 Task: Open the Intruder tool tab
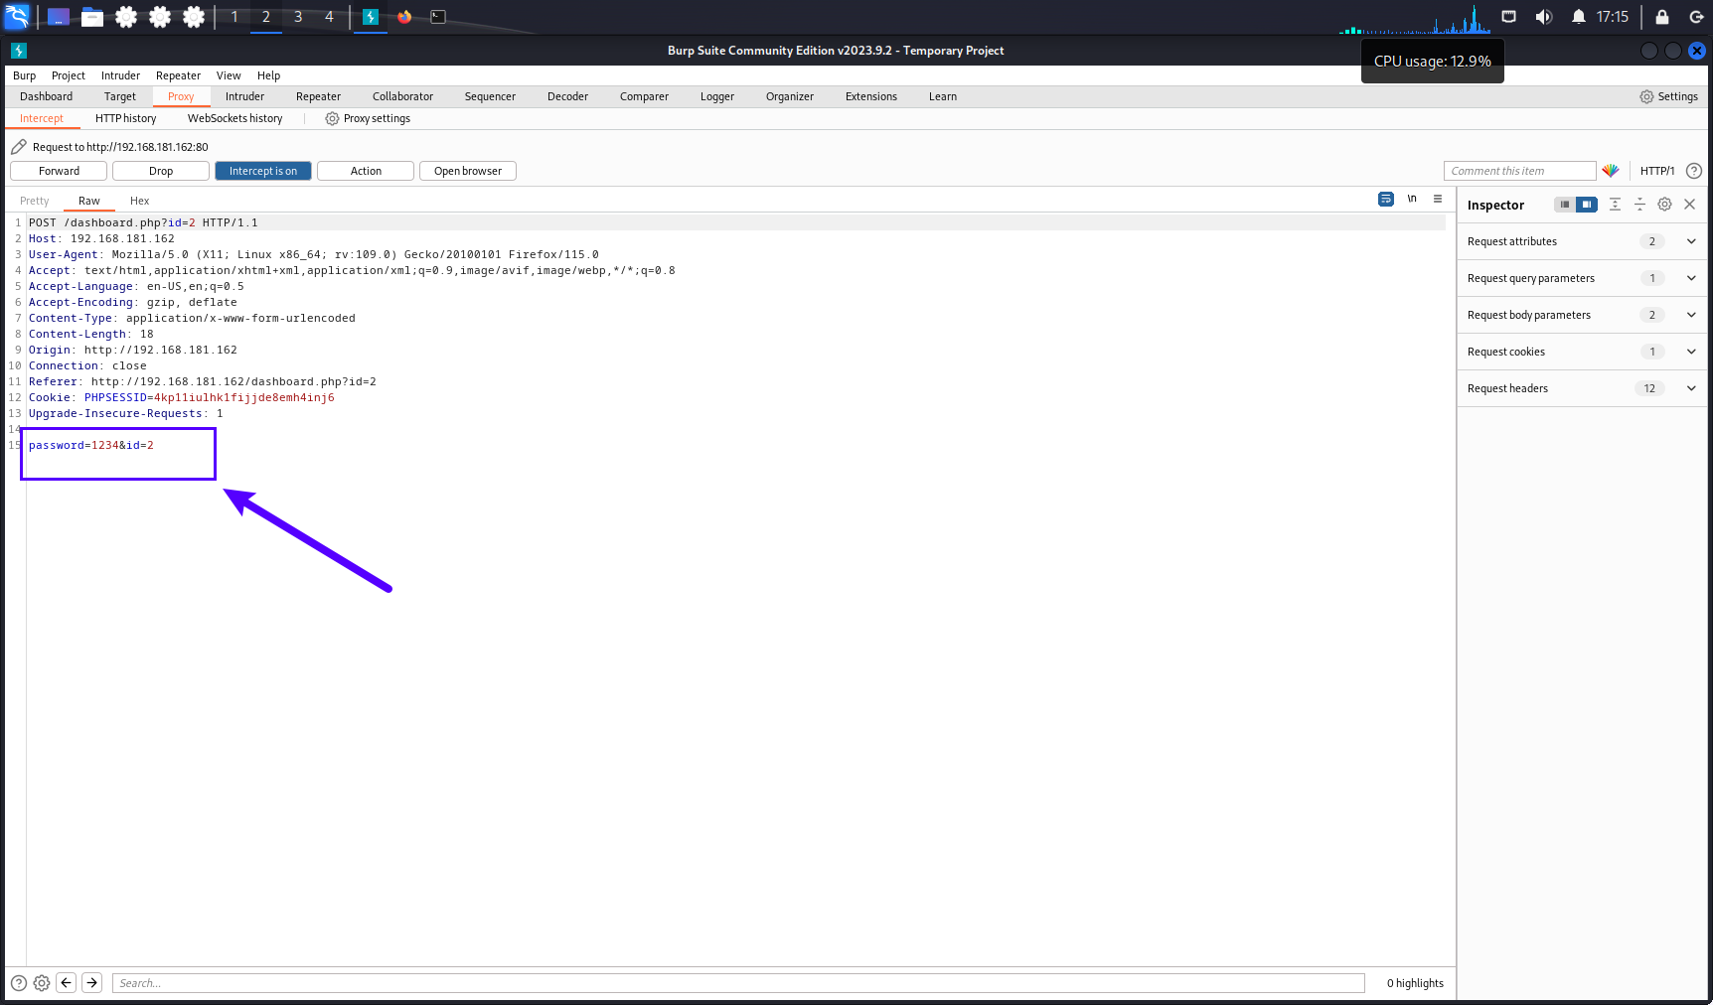coord(244,96)
